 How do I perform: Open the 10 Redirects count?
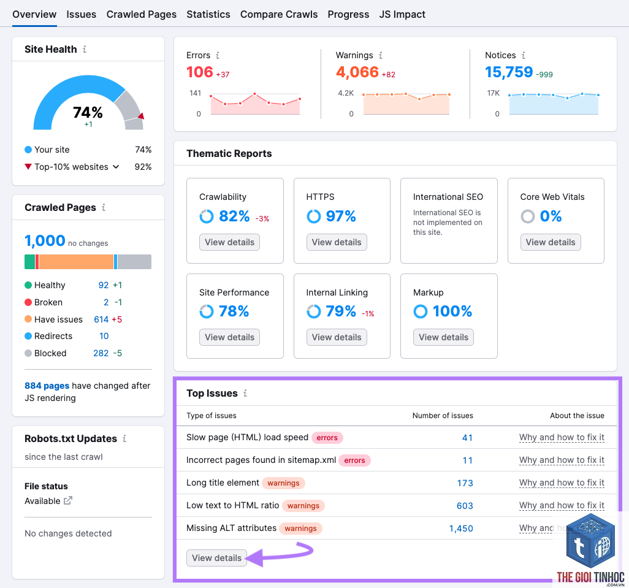(104, 336)
